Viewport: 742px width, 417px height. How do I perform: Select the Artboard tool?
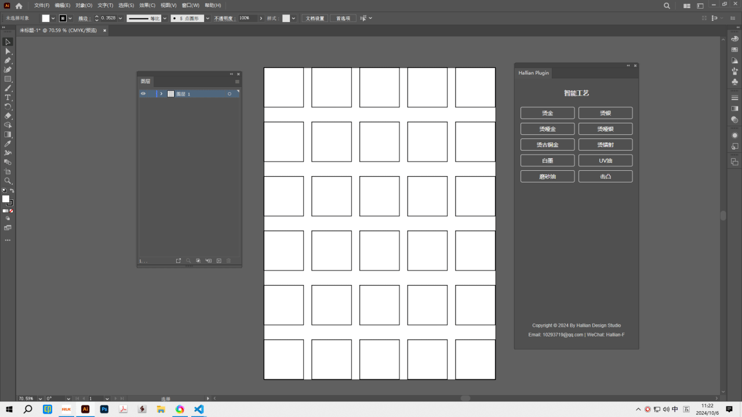click(x=8, y=171)
